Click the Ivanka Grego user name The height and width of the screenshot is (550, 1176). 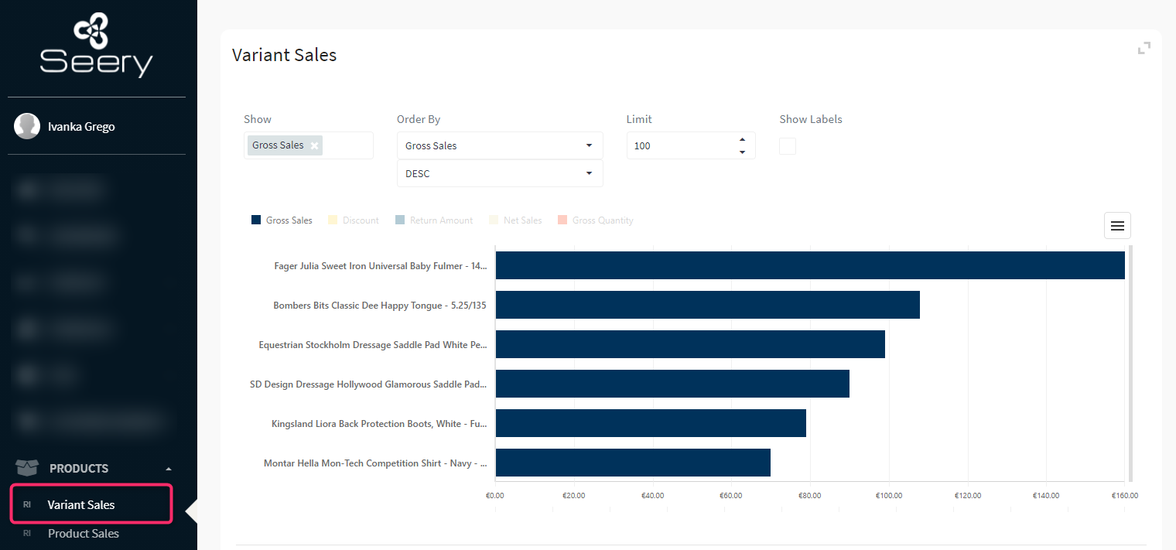point(81,126)
